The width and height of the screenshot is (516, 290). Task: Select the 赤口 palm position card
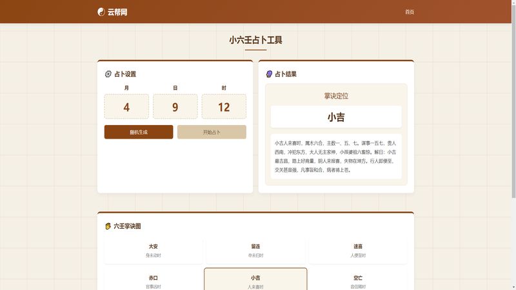click(x=154, y=281)
